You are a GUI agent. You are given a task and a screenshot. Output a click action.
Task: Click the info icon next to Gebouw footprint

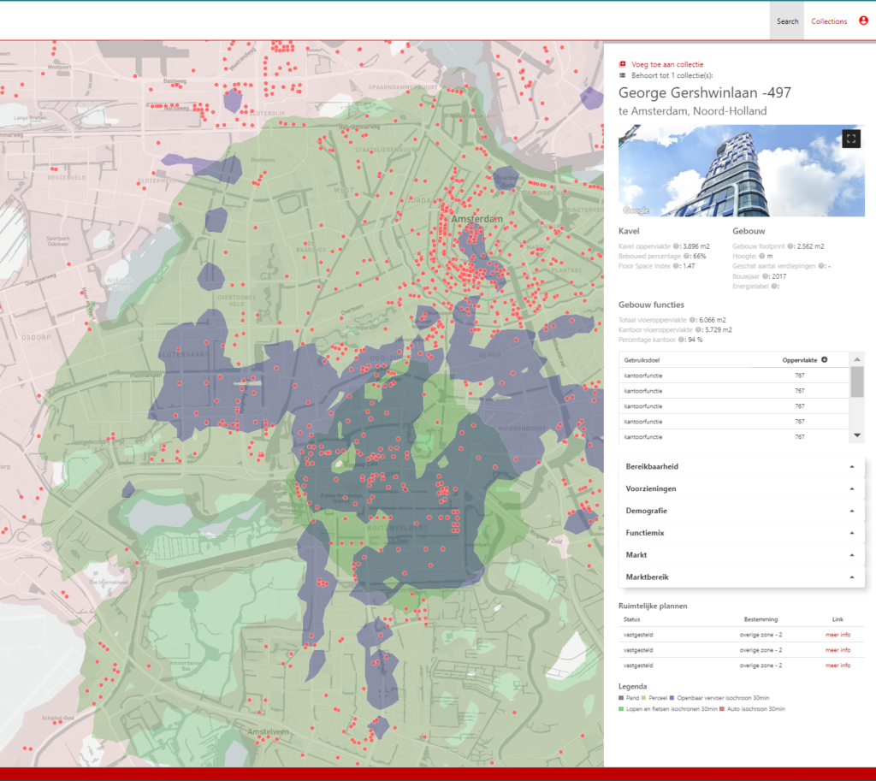(791, 246)
